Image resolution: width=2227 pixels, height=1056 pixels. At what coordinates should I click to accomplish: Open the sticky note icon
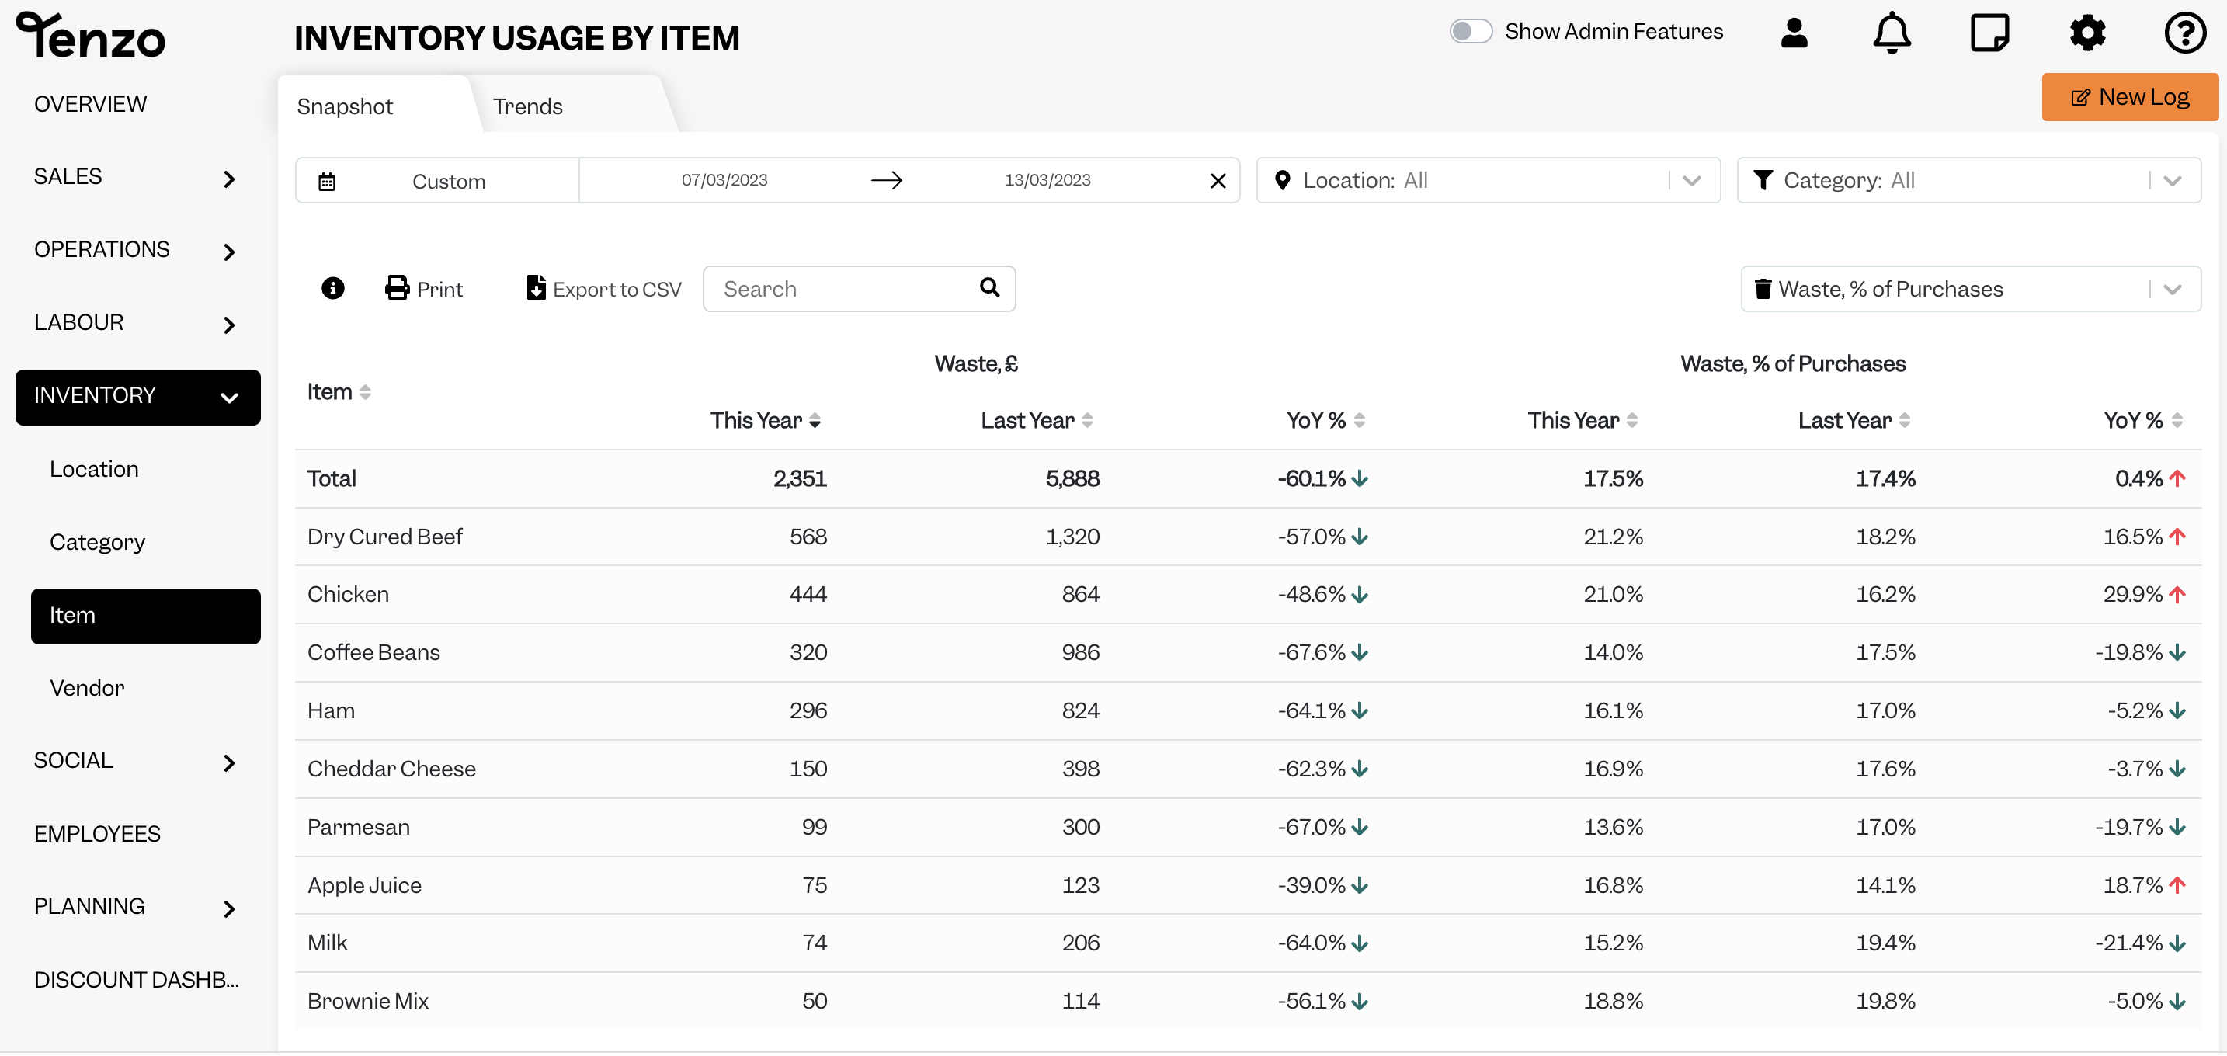(1989, 33)
